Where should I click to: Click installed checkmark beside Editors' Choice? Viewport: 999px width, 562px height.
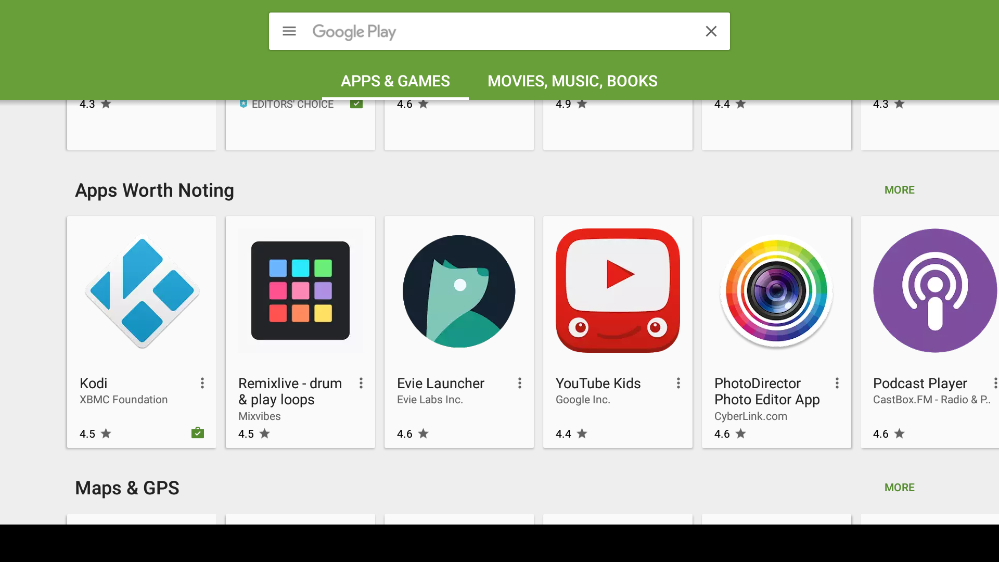pos(356,104)
